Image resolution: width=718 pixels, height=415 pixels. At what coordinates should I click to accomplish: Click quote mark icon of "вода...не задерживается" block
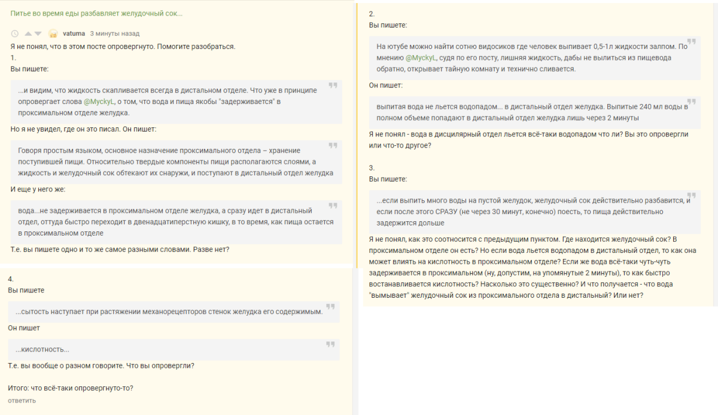pos(333,206)
